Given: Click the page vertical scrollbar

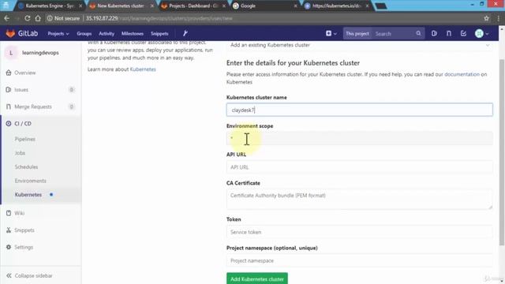Looking at the screenshot, I should tap(502, 151).
